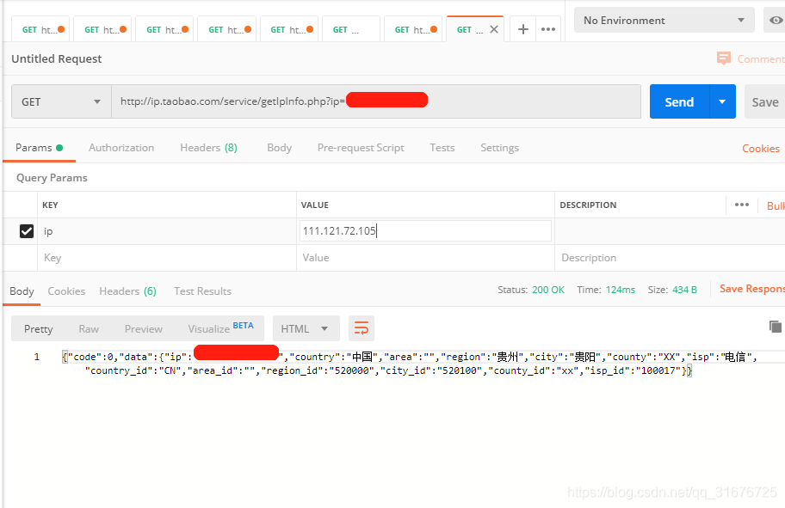Open query params column options dots
Image resolution: width=785 pixels, height=508 pixels.
click(x=741, y=205)
